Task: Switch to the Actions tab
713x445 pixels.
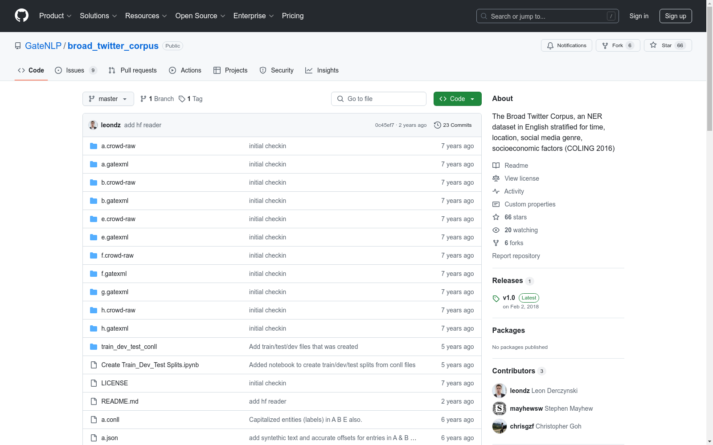Action: pyautogui.click(x=185, y=70)
